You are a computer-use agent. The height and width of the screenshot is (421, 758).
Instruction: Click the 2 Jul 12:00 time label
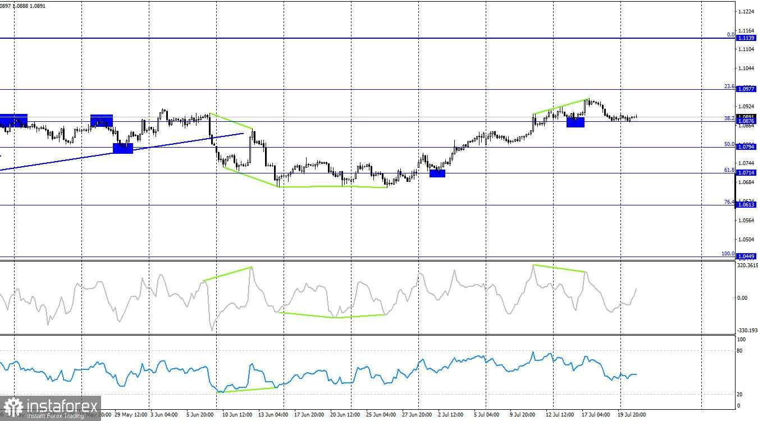[x=450, y=415]
